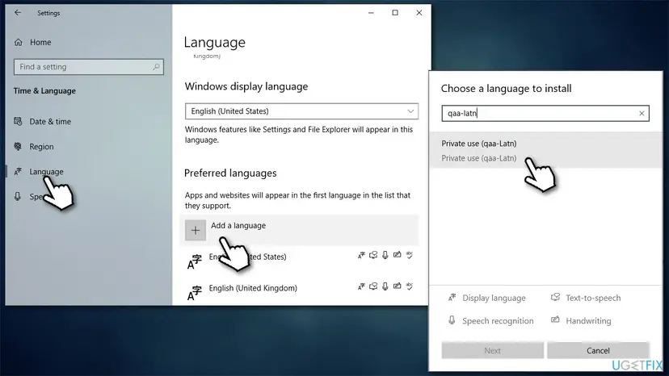Click the Region globe icon
Viewport: 669px width, 376px height.
pyautogui.click(x=18, y=147)
